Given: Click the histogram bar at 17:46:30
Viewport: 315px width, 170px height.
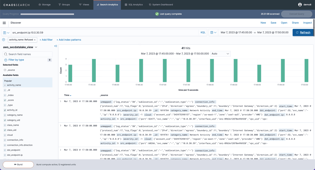Looking at the screenshot, I should (141, 70).
